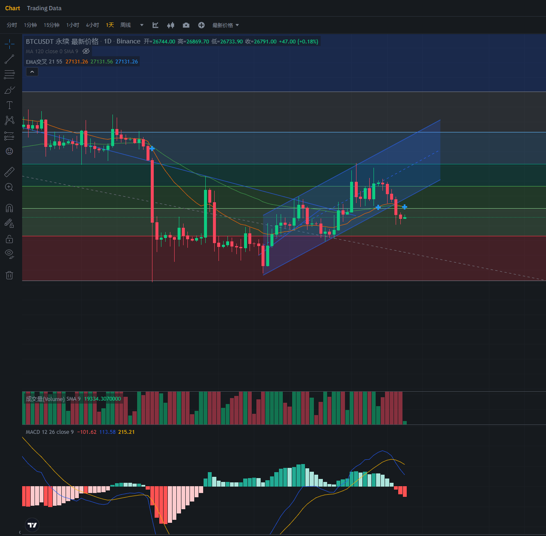Switch to the Chart tab
This screenshot has height=536, width=546.
coord(13,8)
